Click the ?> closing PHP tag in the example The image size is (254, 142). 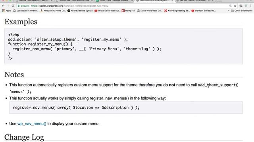[10, 58]
